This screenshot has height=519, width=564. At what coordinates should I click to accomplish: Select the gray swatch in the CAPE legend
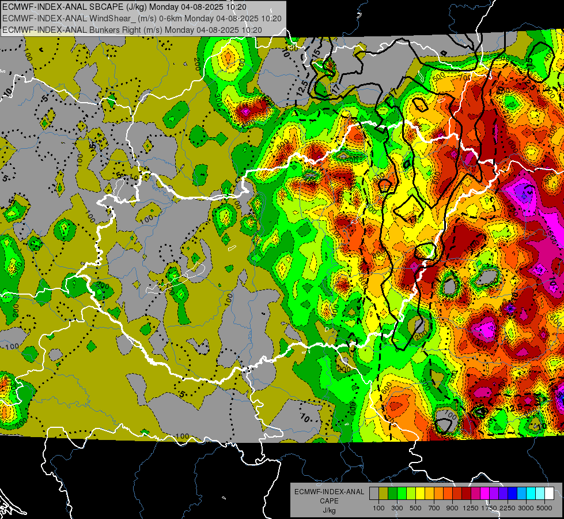click(374, 493)
